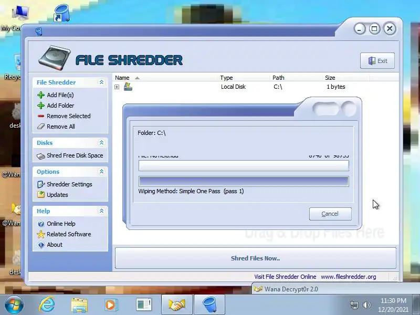Click the clock showing 11:30 PM
Screen dimensions: 420x315
coord(393,301)
